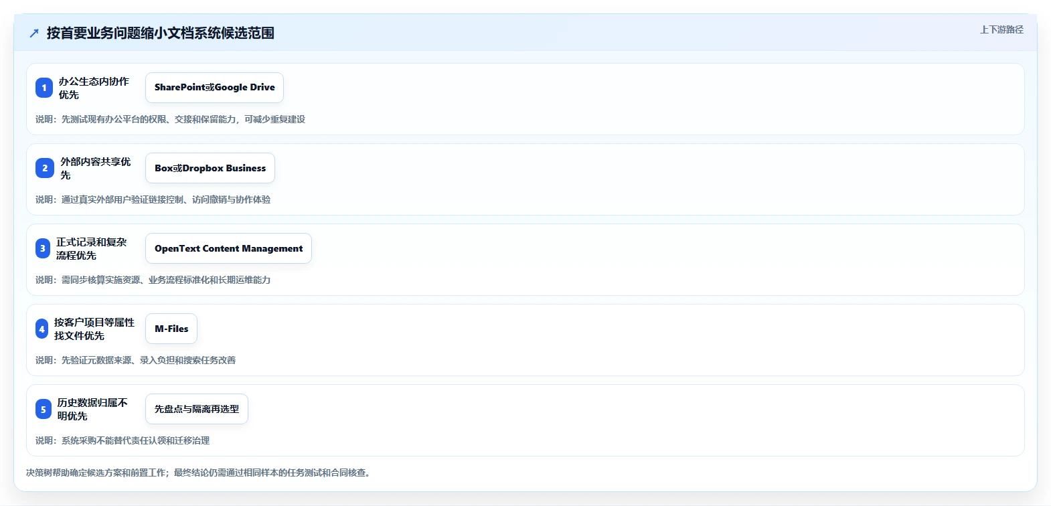Screen dimensions: 1051x506
Task: Click the note about 先测试现有办公平台的权限
Action: [x=170, y=119]
